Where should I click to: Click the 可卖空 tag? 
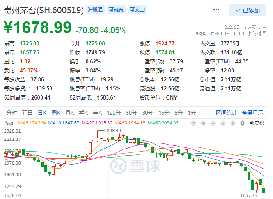[x=137, y=10]
